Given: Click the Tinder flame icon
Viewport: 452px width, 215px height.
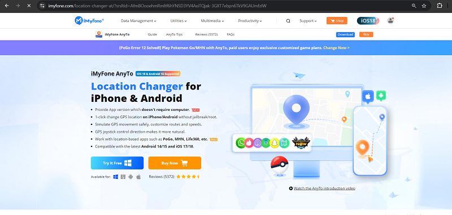Looking at the screenshot, I should pos(249,142).
